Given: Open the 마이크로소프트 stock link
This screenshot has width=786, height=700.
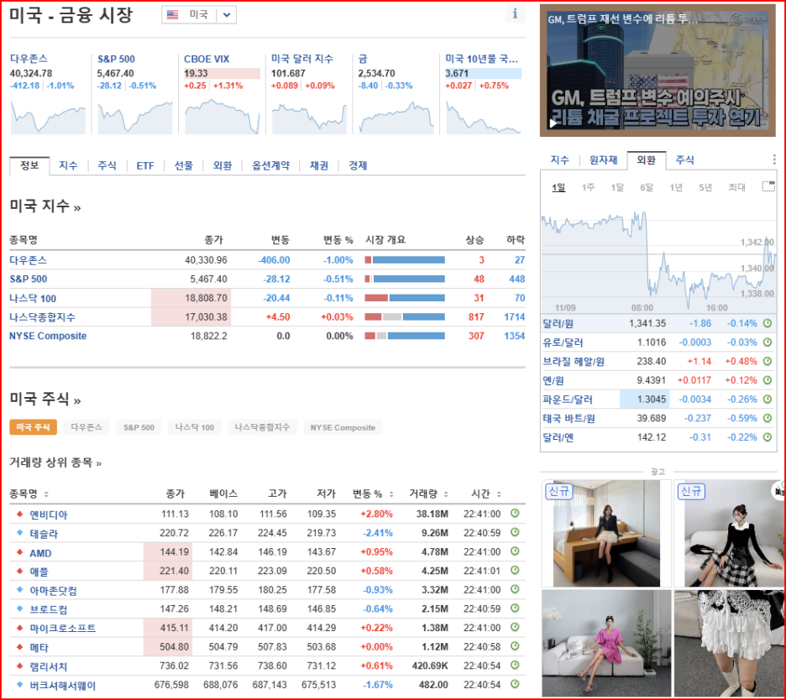Looking at the screenshot, I should click(x=63, y=628).
